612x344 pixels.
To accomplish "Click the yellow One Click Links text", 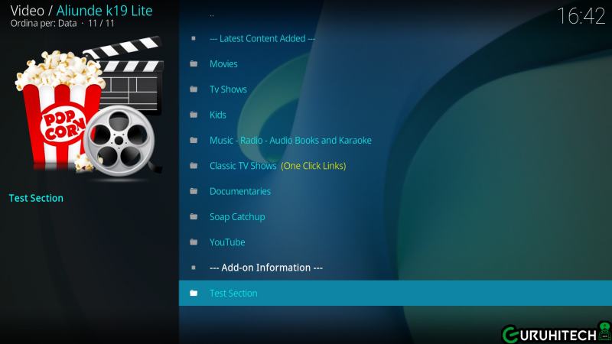I will click(x=314, y=166).
